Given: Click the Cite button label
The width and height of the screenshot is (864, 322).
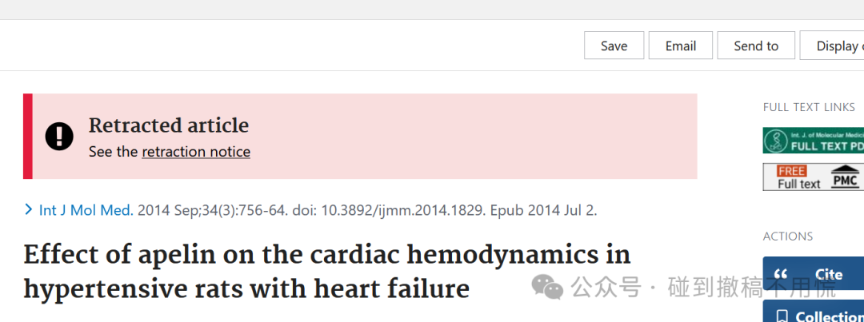Looking at the screenshot, I should pos(830,274).
